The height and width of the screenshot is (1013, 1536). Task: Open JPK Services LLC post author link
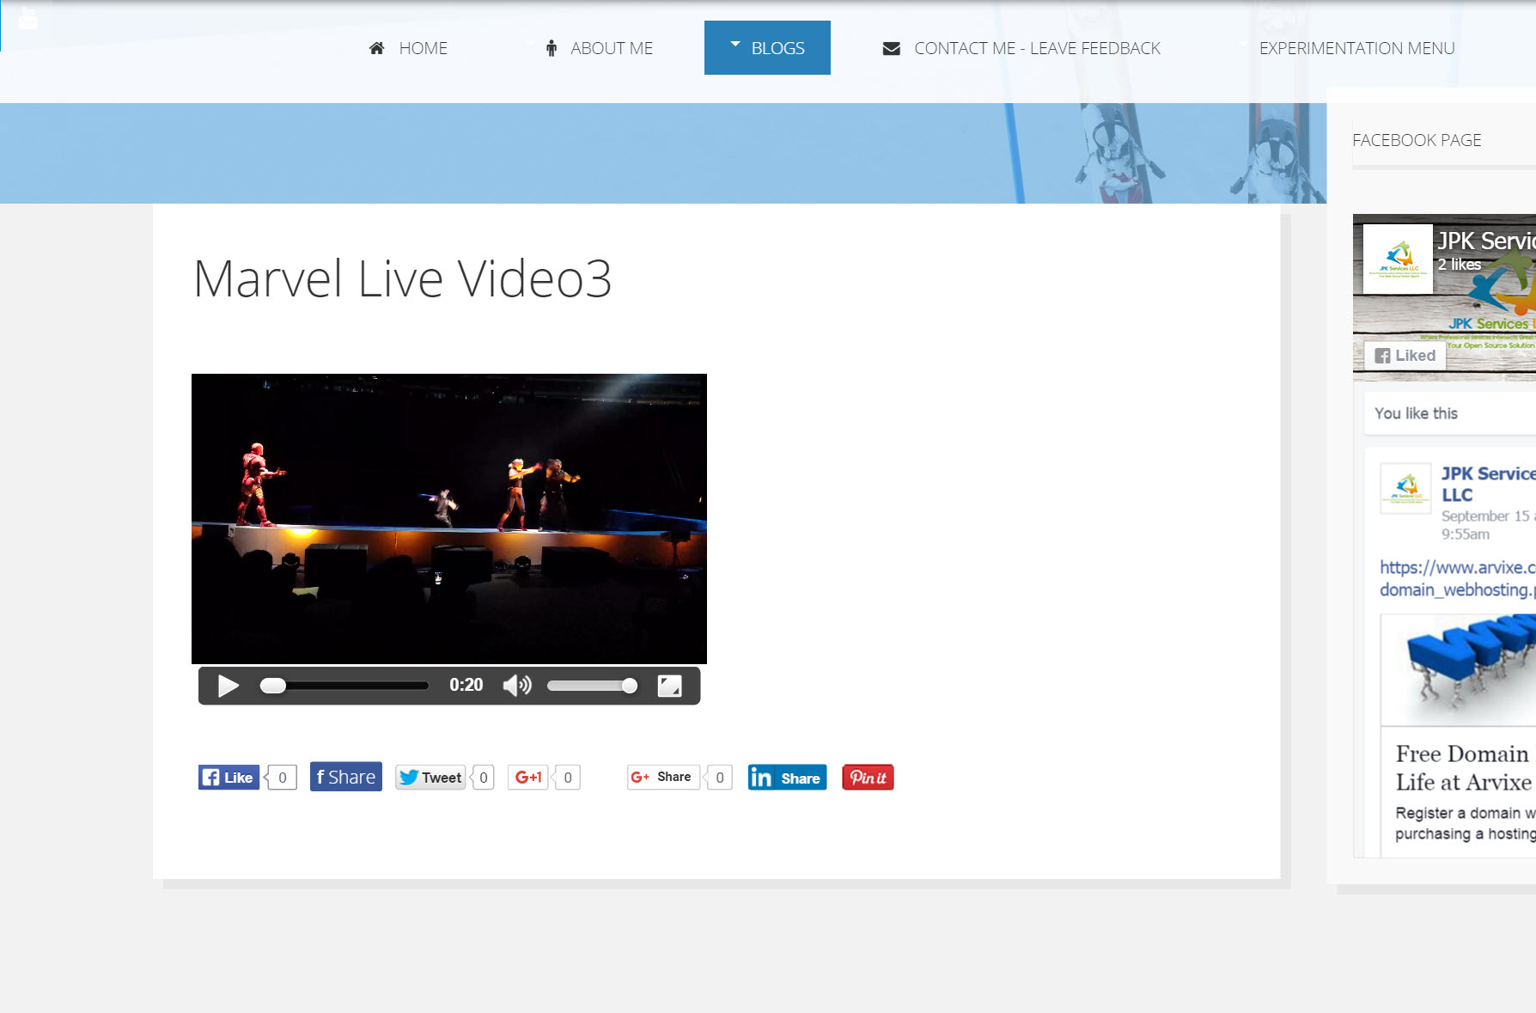pyautogui.click(x=1488, y=484)
